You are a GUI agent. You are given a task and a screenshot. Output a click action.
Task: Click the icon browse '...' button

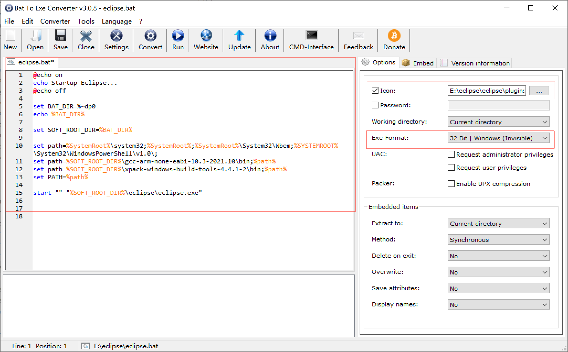(x=539, y=91)
